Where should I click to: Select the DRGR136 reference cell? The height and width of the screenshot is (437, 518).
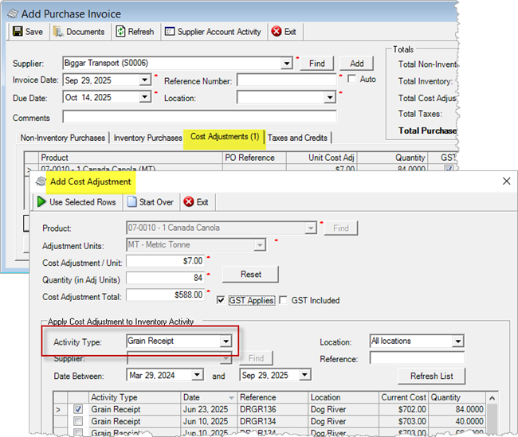pyautogui.click(x=273, y=409)
